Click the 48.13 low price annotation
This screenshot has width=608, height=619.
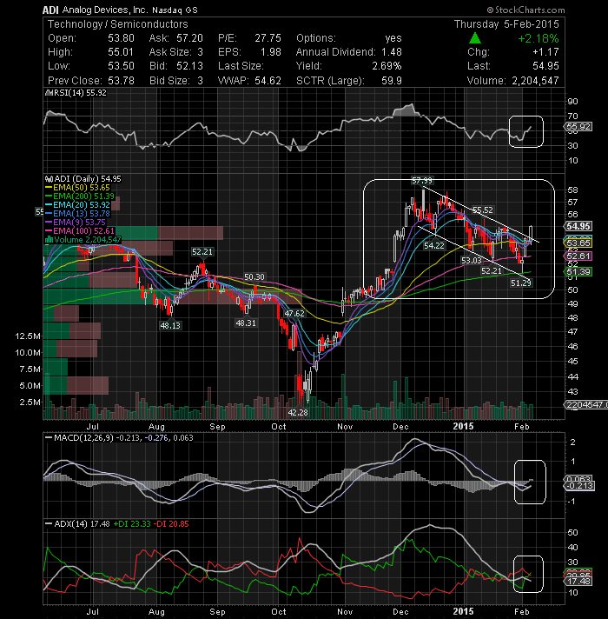click(170, 326)
